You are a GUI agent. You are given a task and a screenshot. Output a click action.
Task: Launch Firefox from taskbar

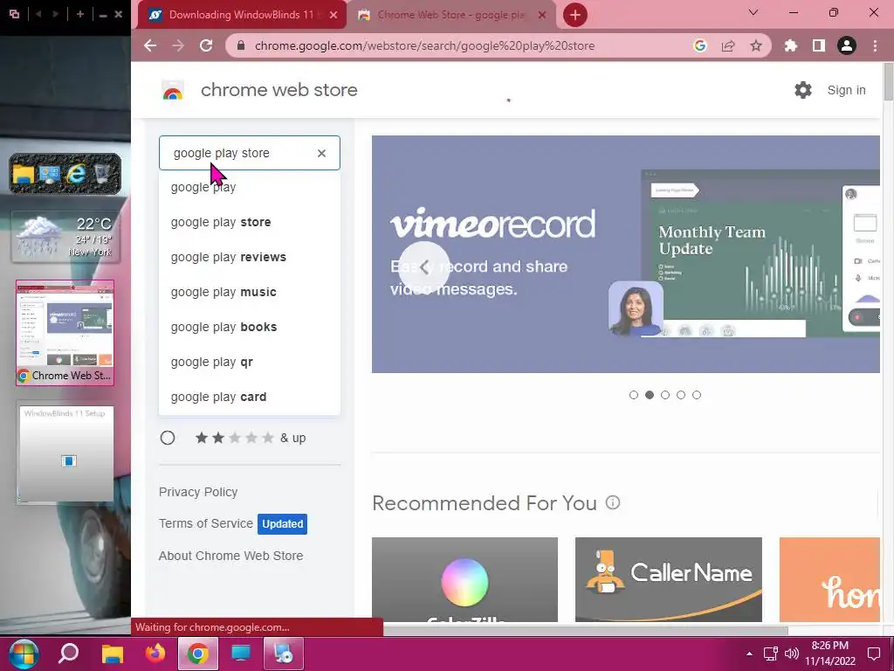(155, 654)
